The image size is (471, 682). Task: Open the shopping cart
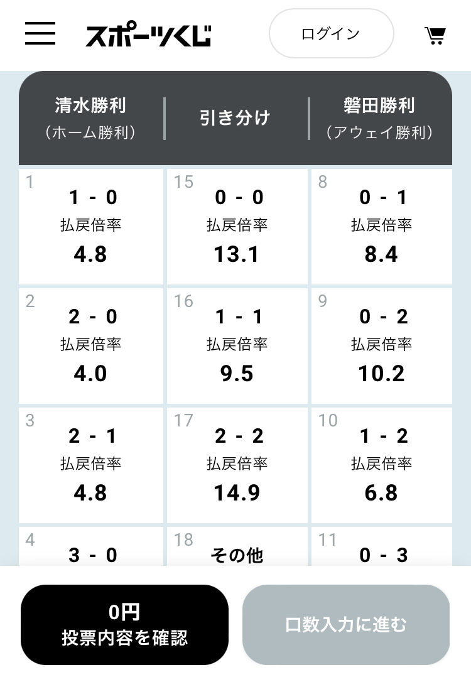435,36
